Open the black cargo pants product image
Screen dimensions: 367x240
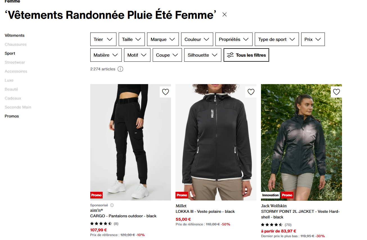coord(130,142)
